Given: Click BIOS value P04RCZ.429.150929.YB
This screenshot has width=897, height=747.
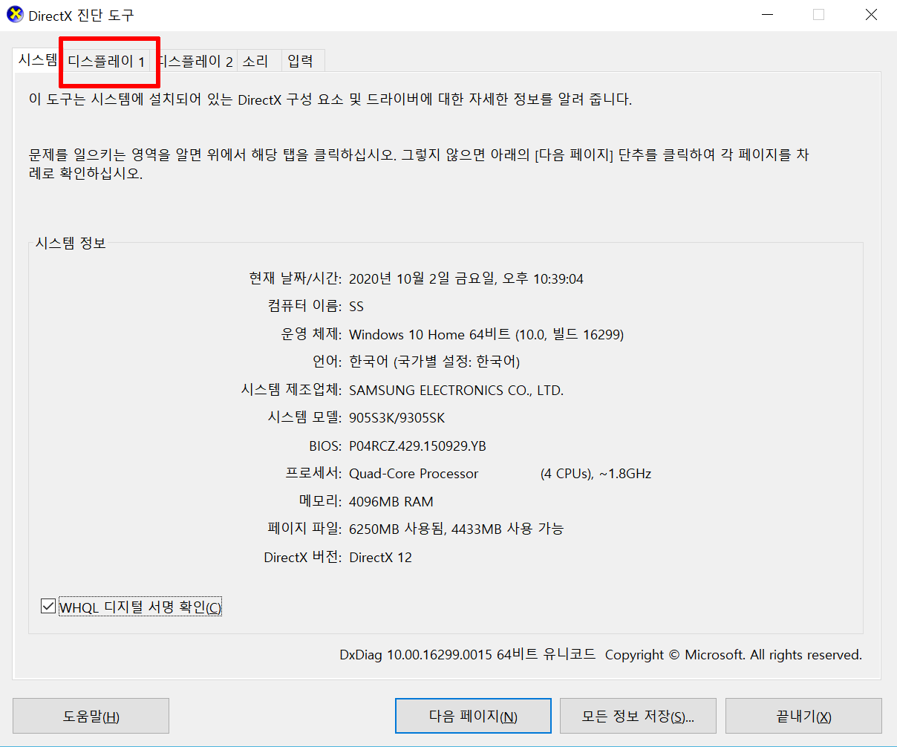Looking at the screenshot, I should coord(417,446).
